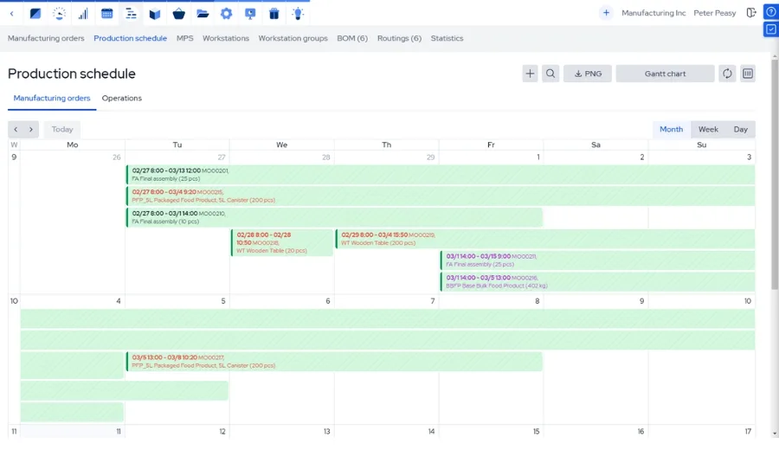Open the Statistics menu item
779x476 pixels.
pos(447,38)
